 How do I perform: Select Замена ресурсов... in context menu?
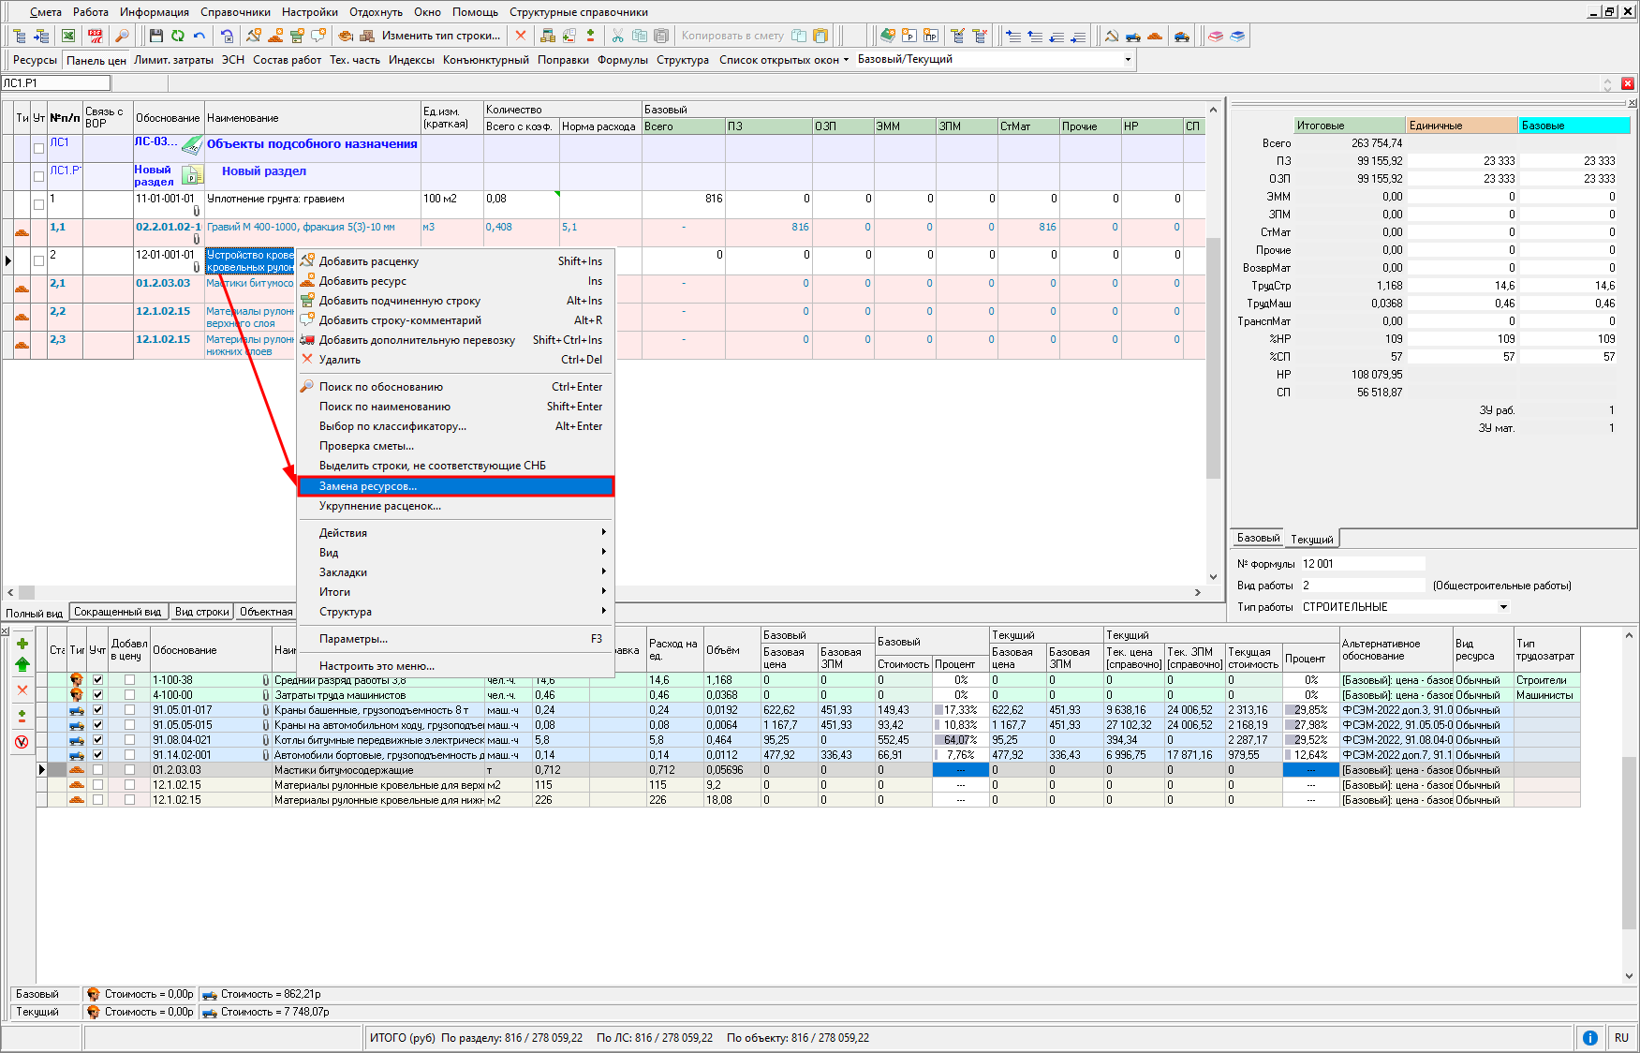(455, 486)
